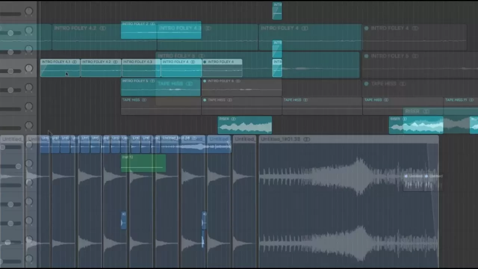Adjust pan knob on INTRO FOLEY 4.1 track
The width and height of the screenshot is (478, 269).
[x=29, y=68]
